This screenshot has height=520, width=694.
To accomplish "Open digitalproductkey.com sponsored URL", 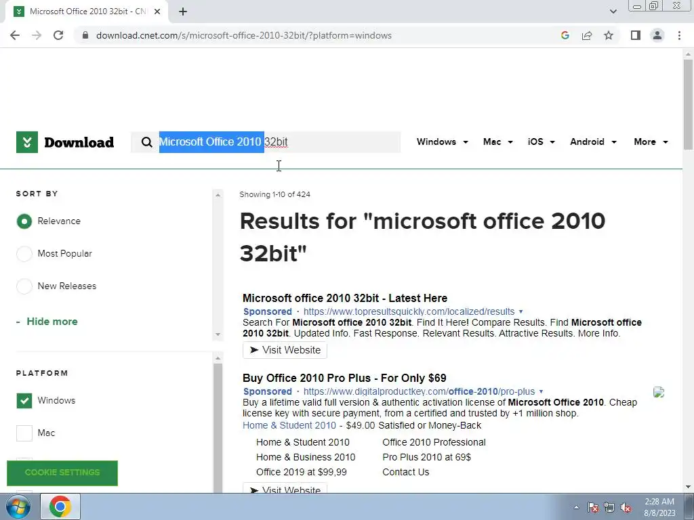I will coord(419,391).
